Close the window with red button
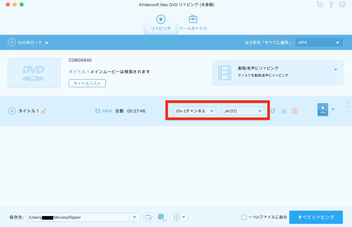Screen dimensions: 352x227 coord(8,5)
